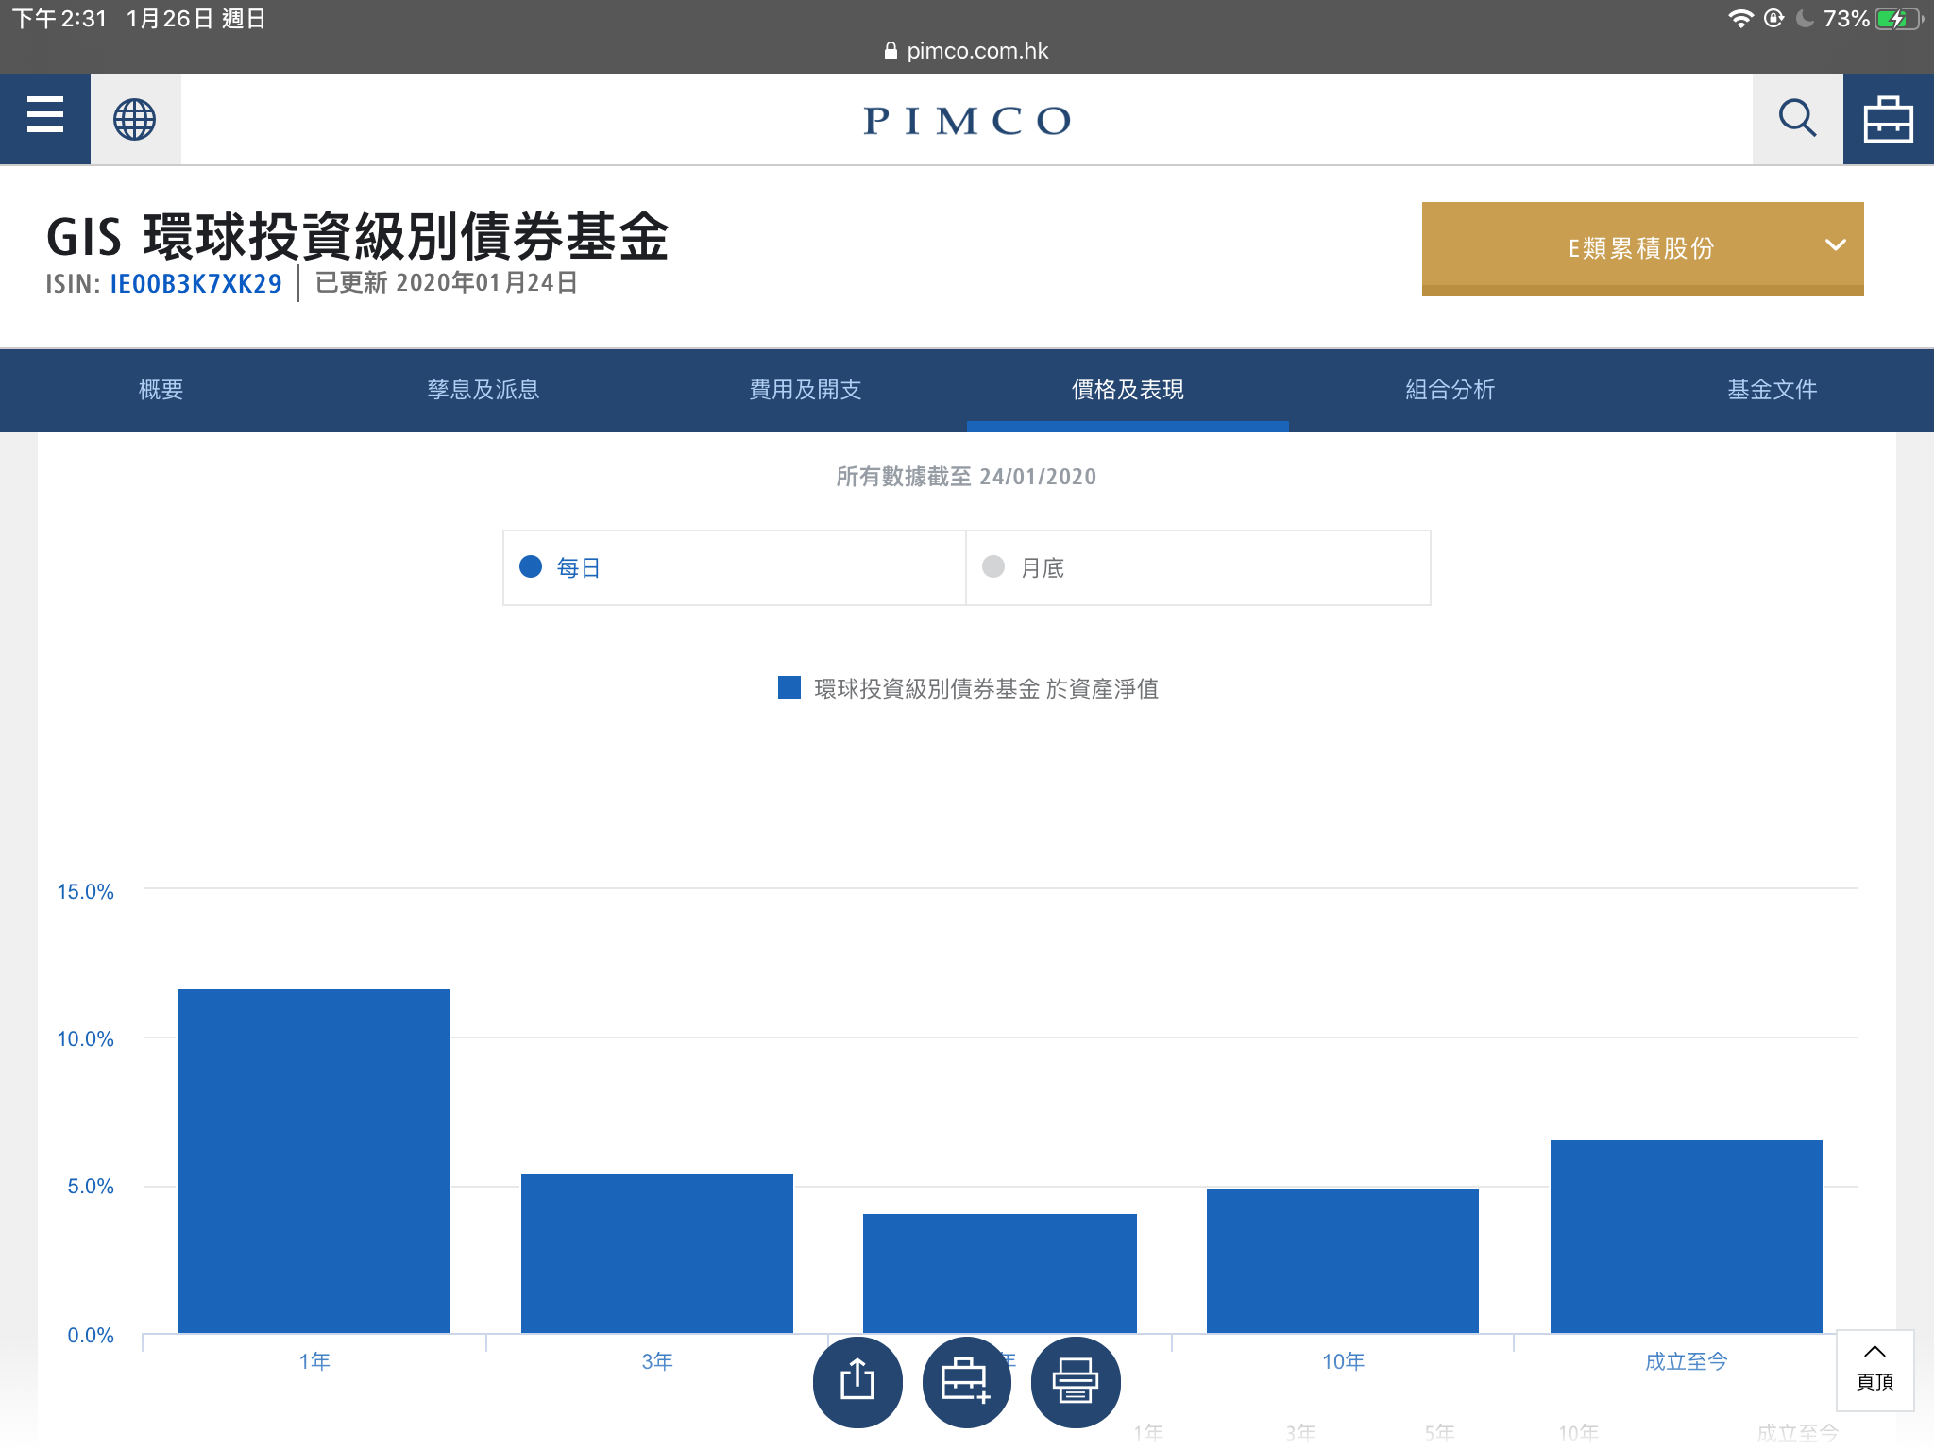1934x1450 pixels.
Task: Tap the add-to-briefcase icon below chart
Action: [x=967, y=1381]
